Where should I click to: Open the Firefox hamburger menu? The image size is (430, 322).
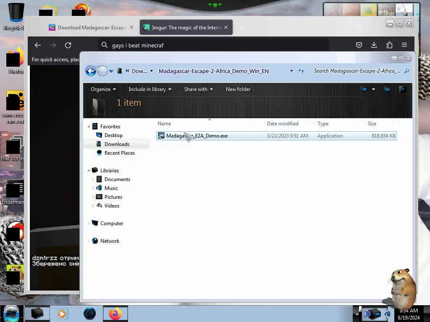coord(404,45)
